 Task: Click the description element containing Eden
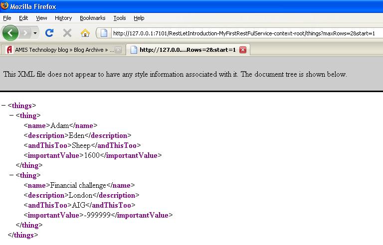[x=77, y=135]
